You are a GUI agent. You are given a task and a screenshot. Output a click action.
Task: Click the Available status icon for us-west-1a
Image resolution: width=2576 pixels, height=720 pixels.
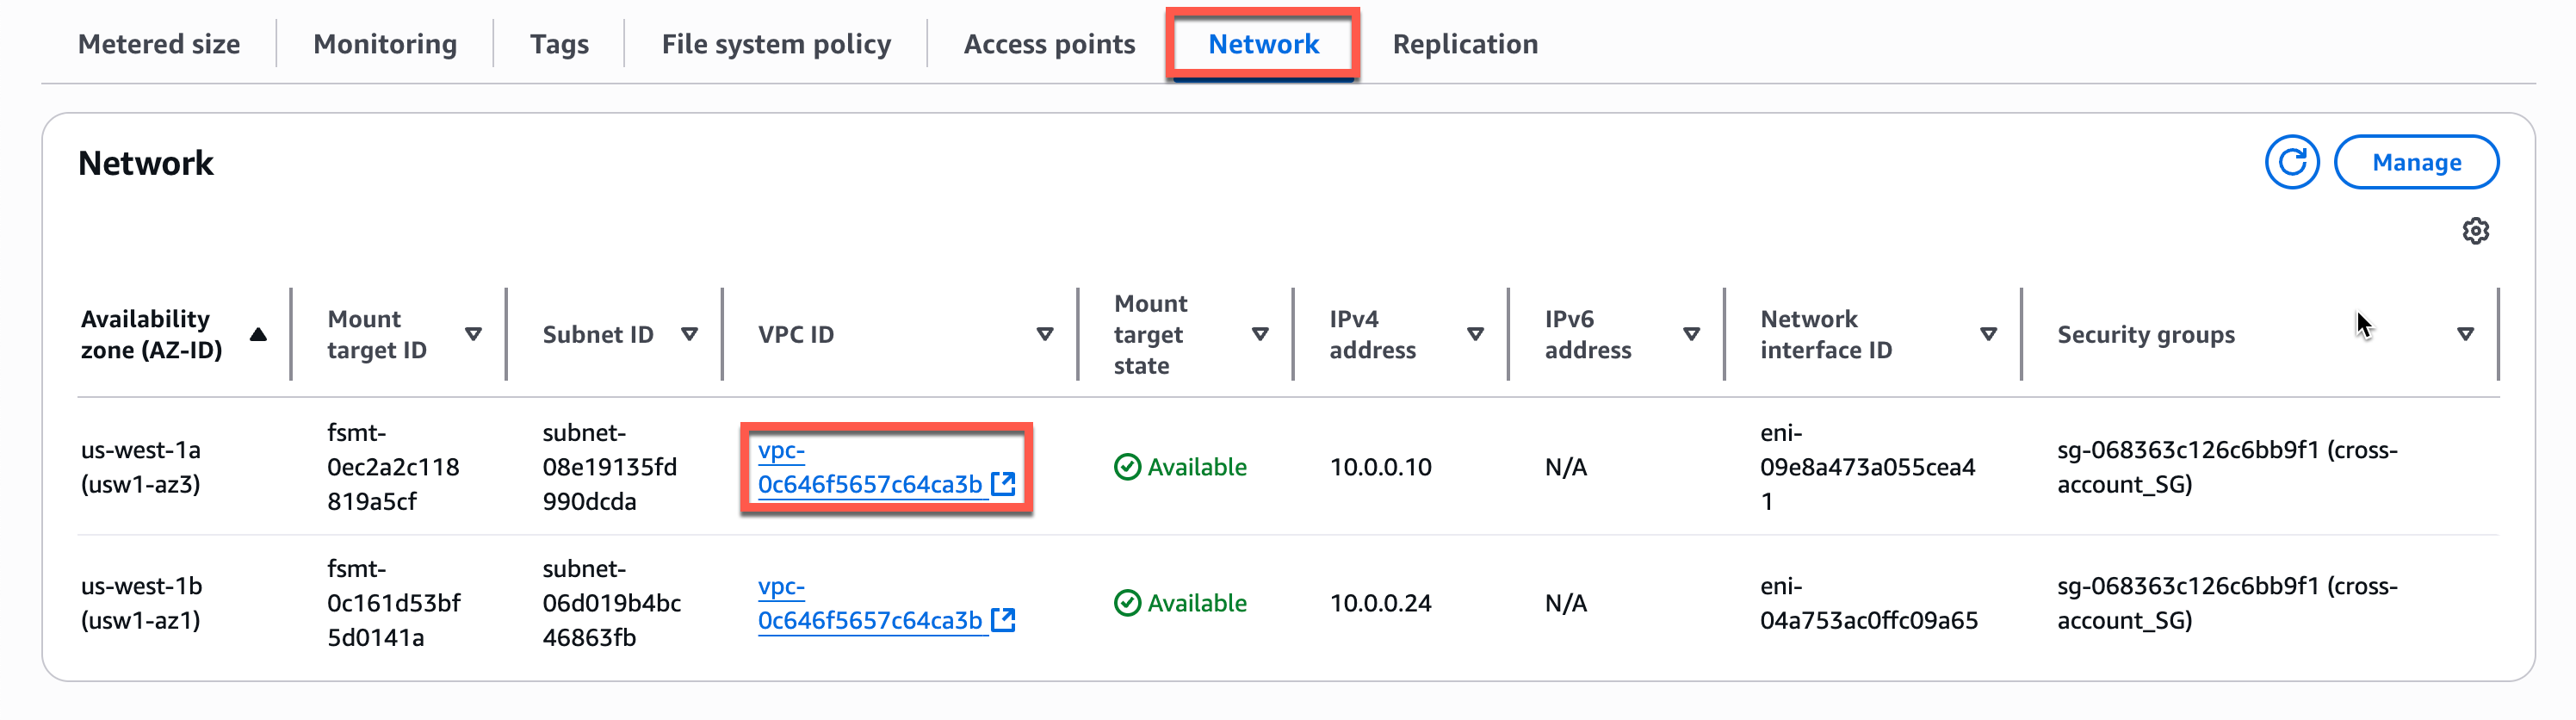[x=1127, y=466]
